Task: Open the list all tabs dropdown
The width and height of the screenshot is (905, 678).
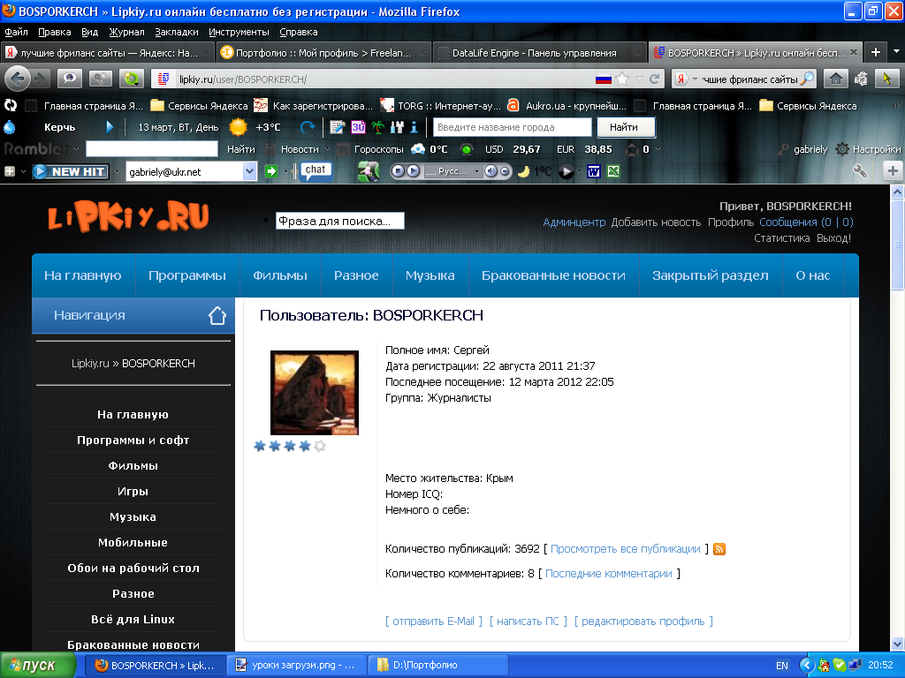Action: [x=896, y=52]
